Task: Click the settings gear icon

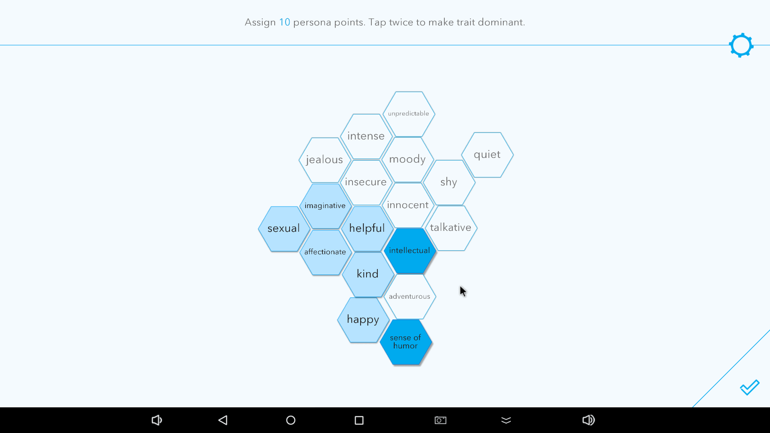Action: pos(741,45)
